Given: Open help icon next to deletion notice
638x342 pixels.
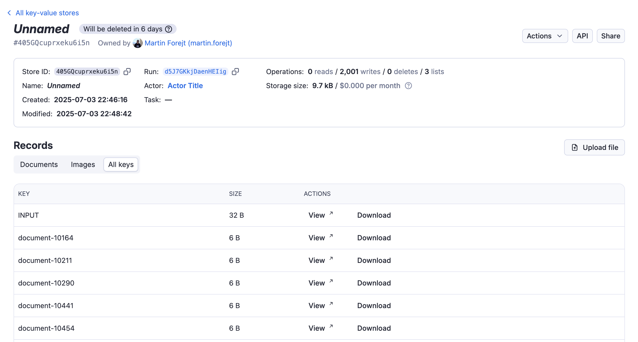Looking at the screenshot, I should click(169, 29).
